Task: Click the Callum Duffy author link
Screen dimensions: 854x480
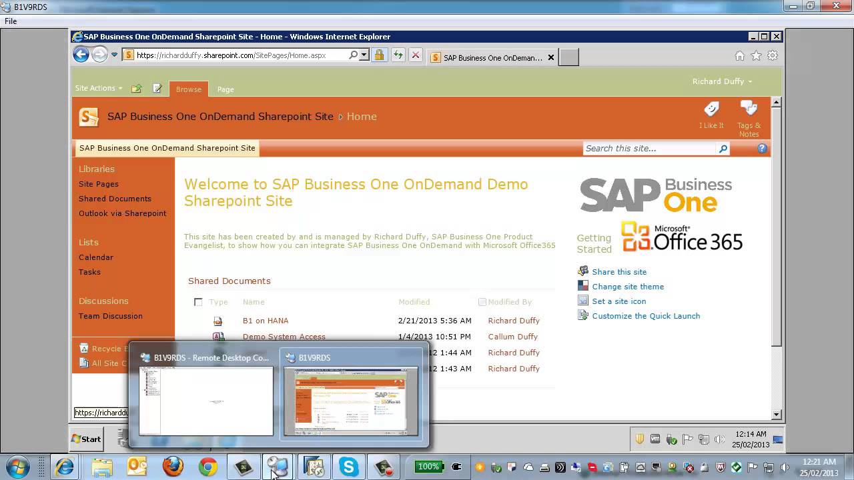Action: 513,337
